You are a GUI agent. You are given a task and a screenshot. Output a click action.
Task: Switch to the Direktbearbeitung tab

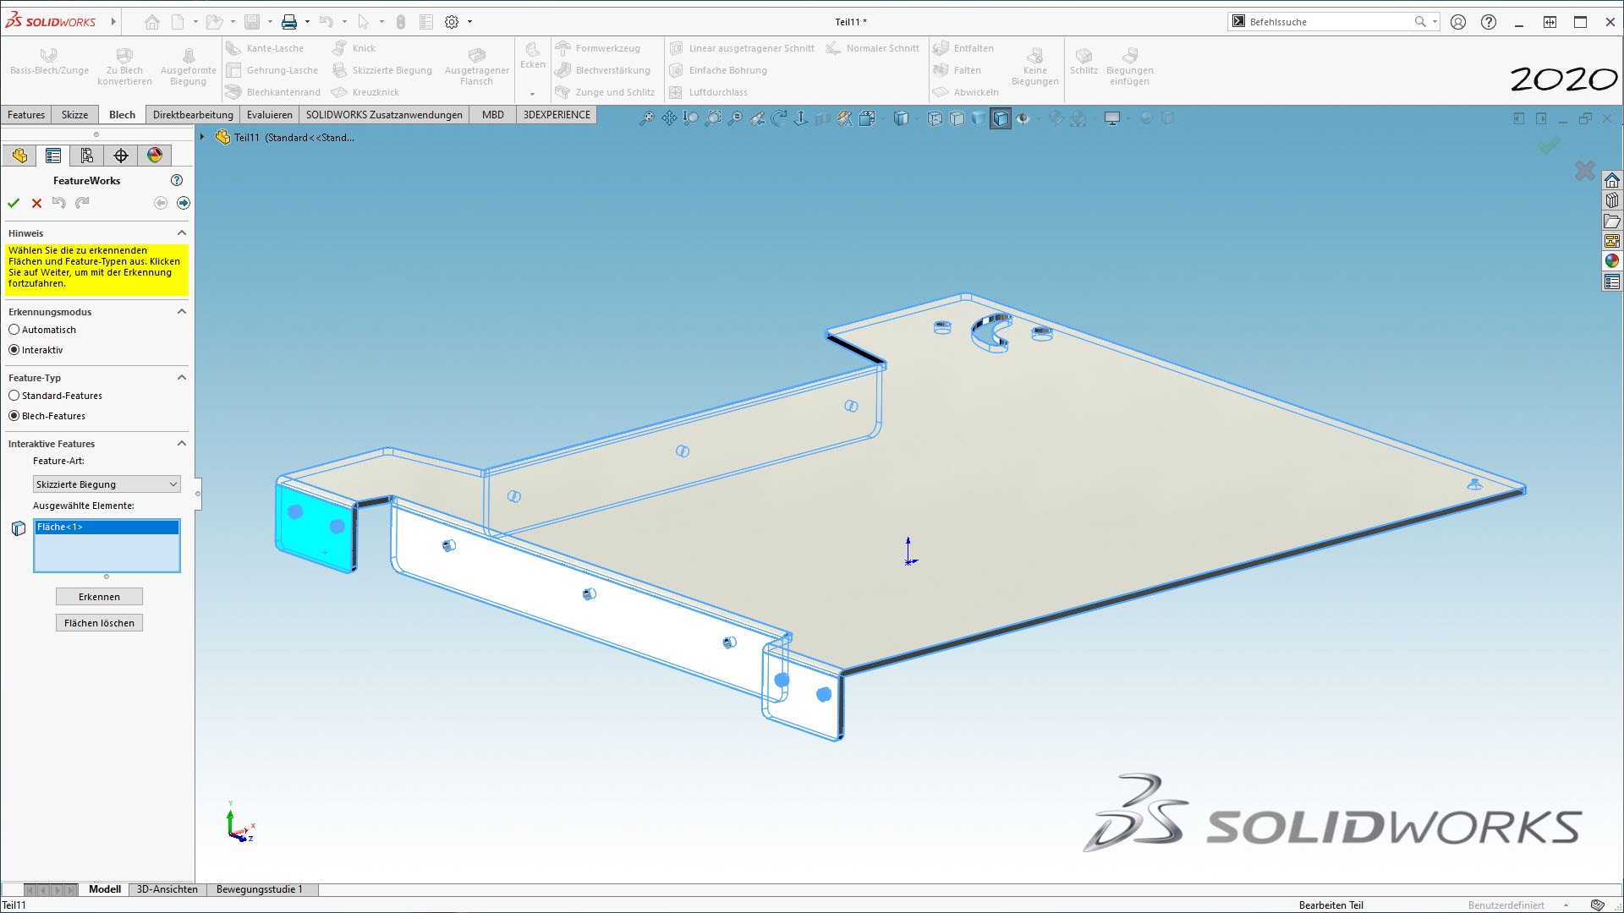tap(193, 115)
